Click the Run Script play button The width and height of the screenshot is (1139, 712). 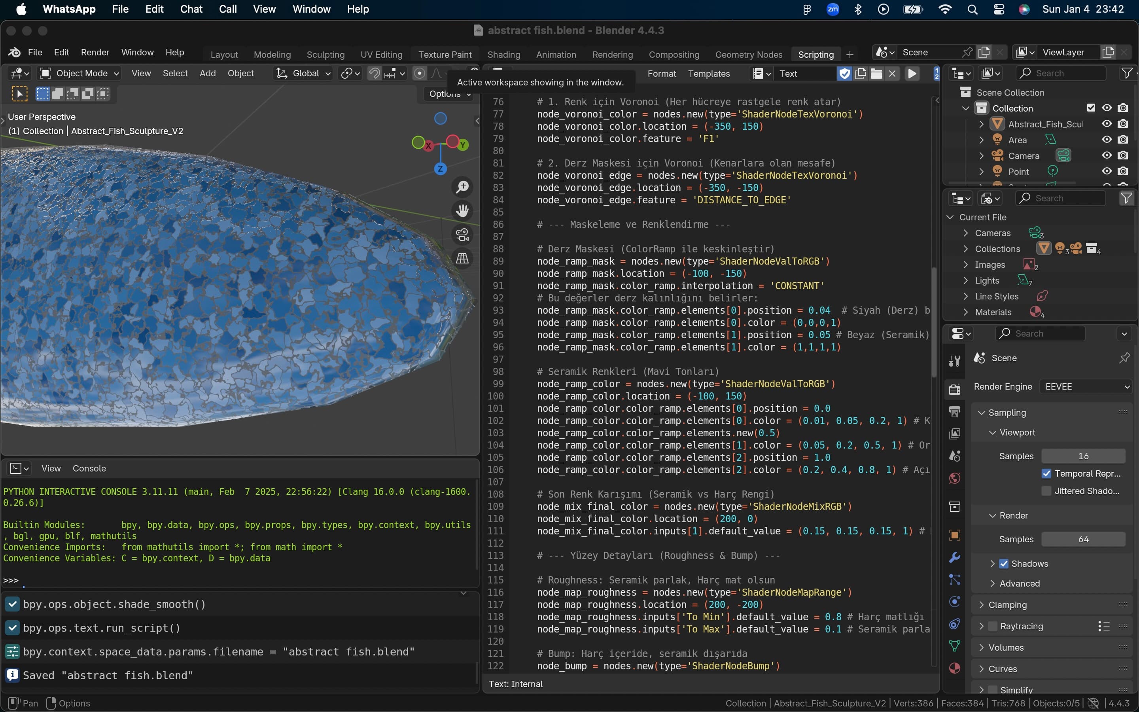[912, 74]
